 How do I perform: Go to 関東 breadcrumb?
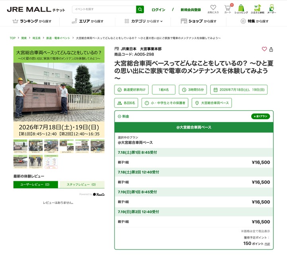(24, 38)
